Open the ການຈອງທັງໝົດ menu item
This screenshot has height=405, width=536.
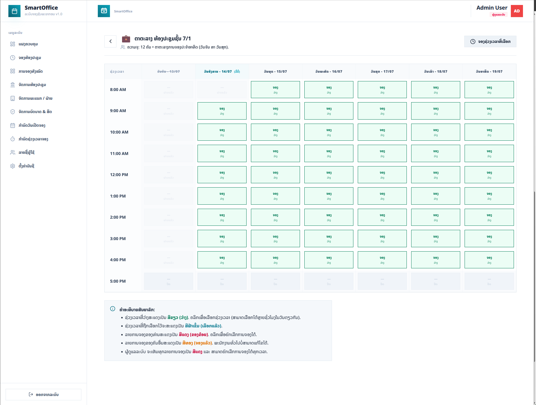pos(43,71)
